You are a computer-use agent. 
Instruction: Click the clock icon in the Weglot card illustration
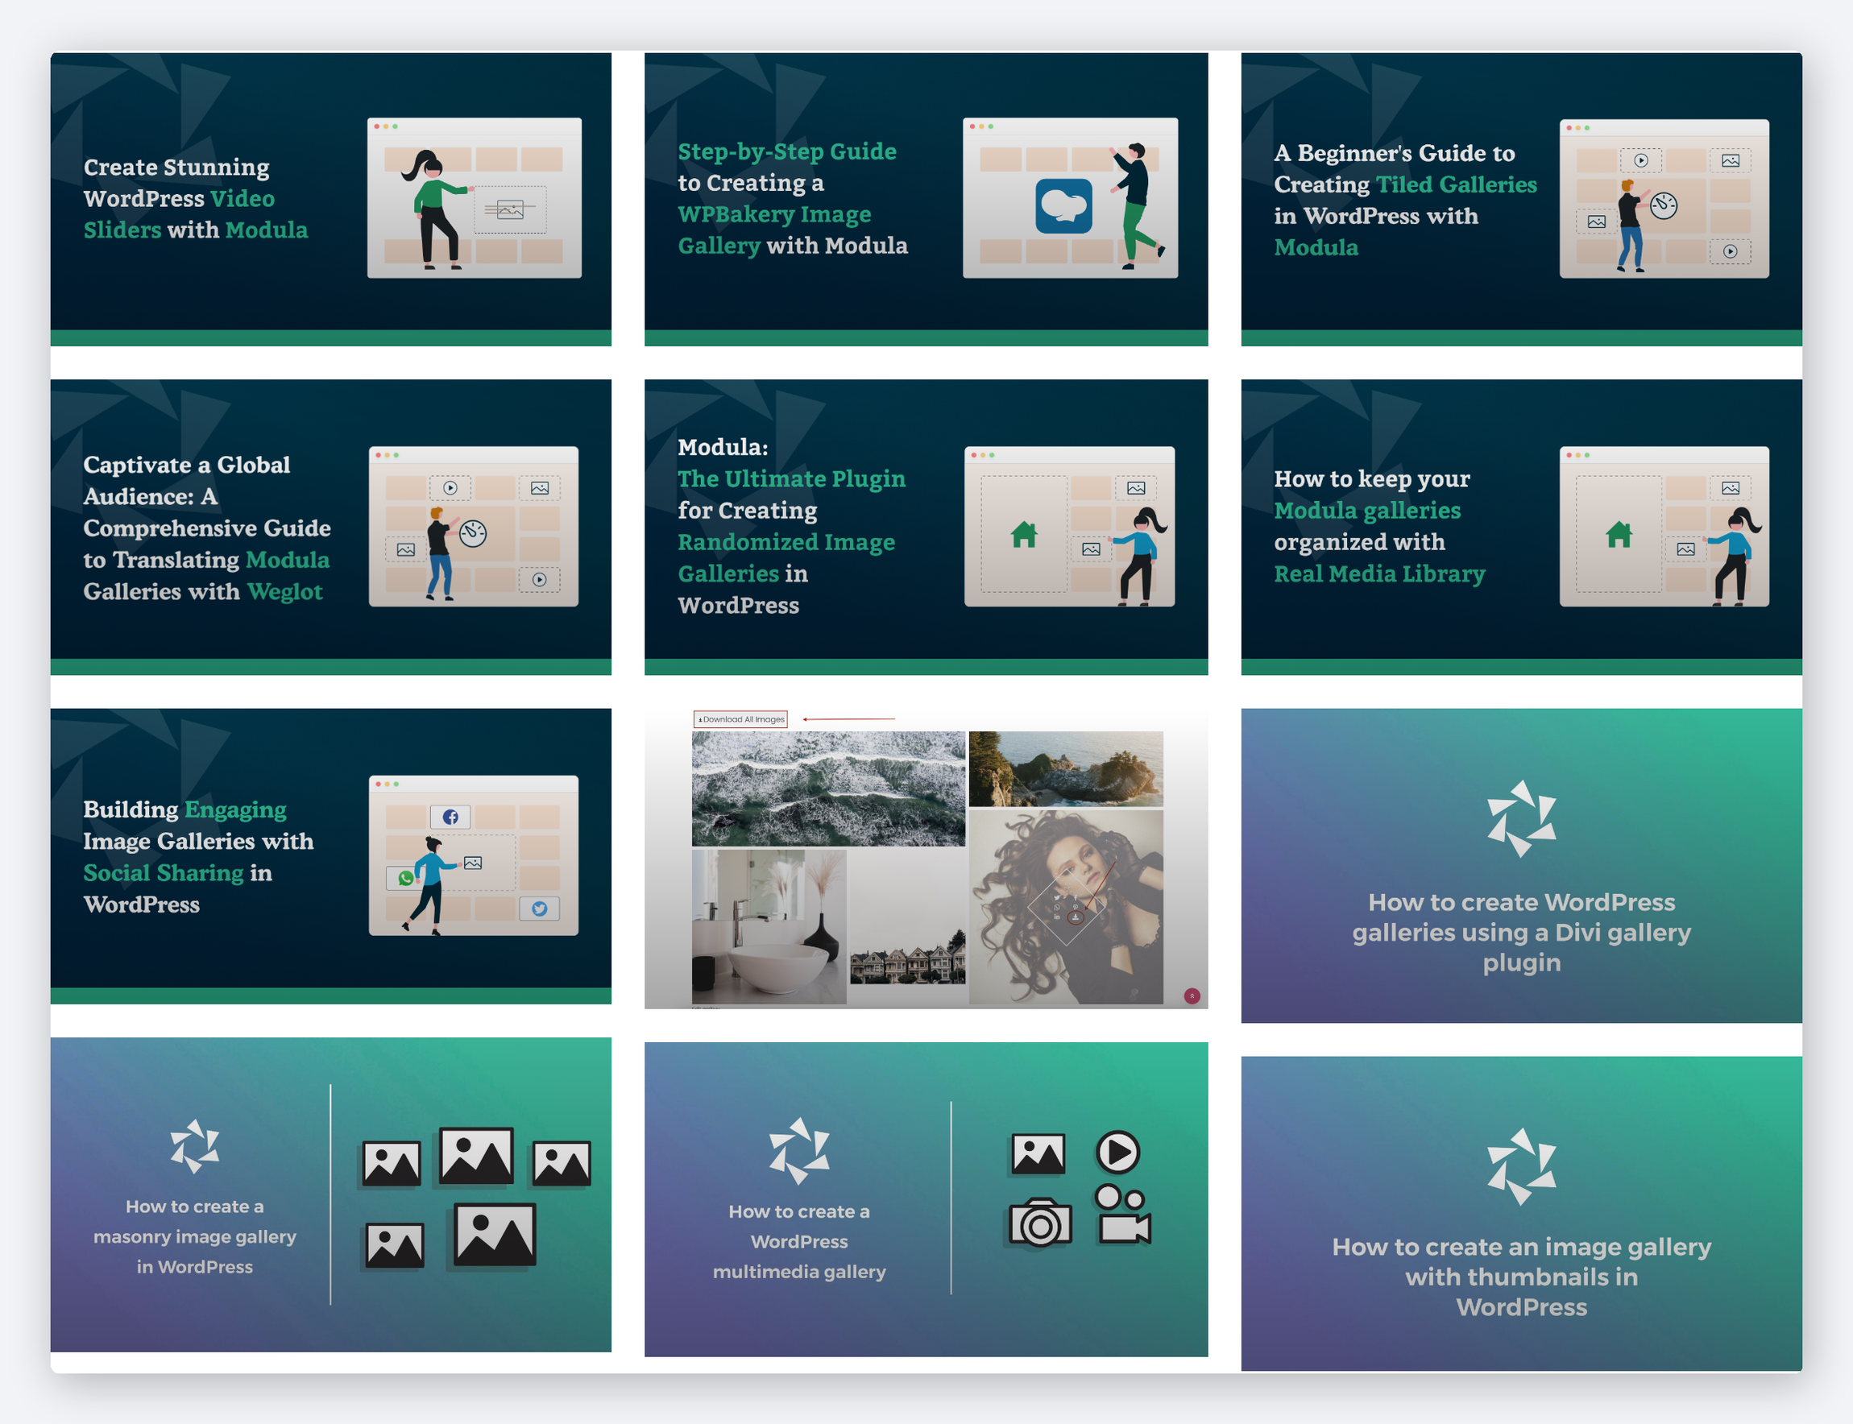click(x=473, y=532)
